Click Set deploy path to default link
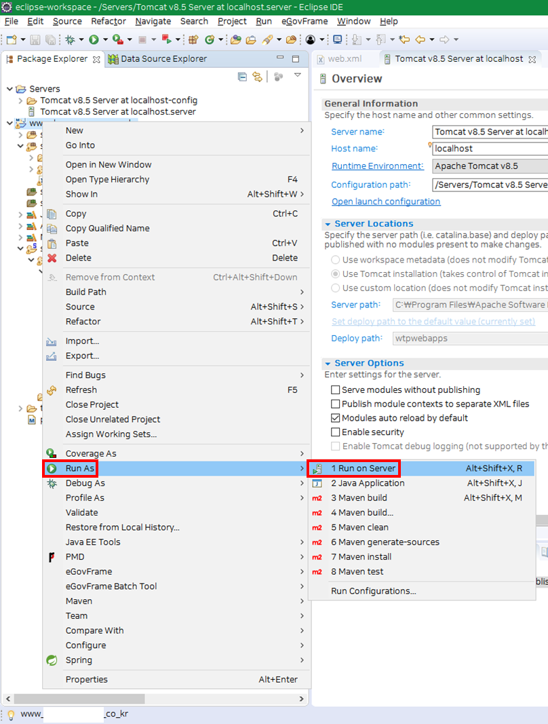The height and width of the screenshot is (724, 548). click(433, 322)
